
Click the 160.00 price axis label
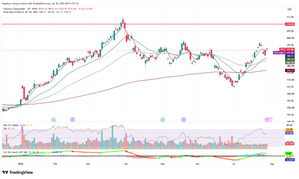(x=290, y=94)
